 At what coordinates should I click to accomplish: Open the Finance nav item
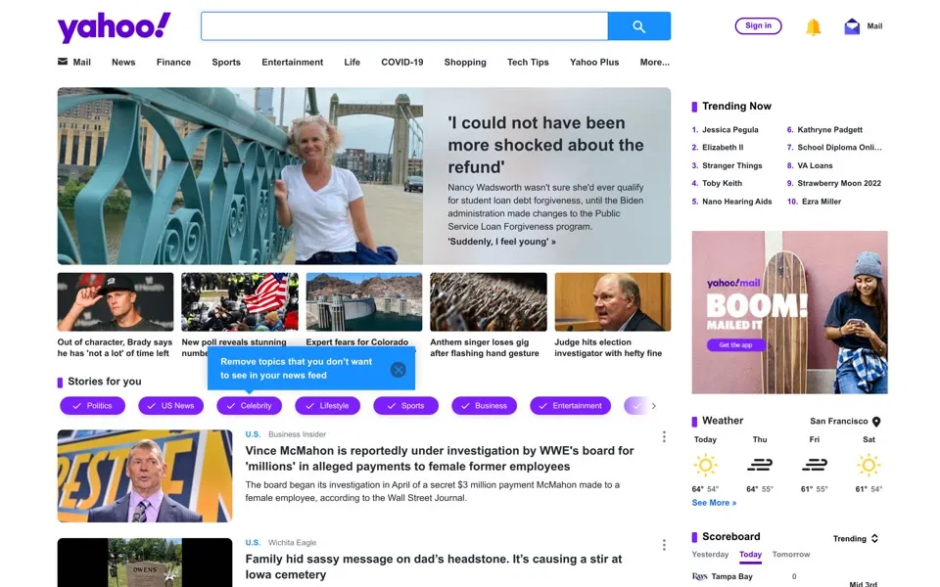[174, 62]
